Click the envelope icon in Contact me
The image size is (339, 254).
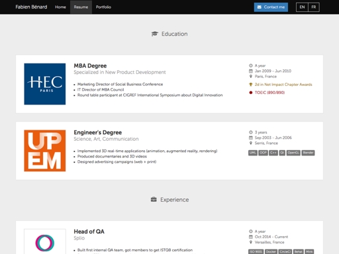(260, 7)
